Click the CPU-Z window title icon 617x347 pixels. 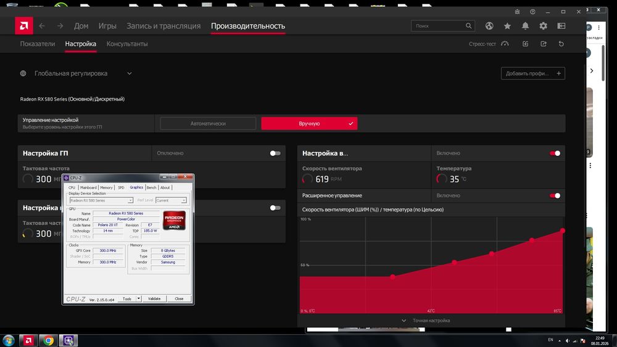(66, 178)
